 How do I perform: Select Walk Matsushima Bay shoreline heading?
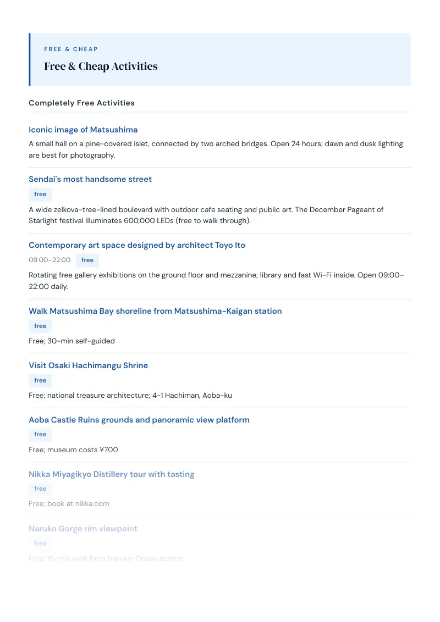(155, 311)
